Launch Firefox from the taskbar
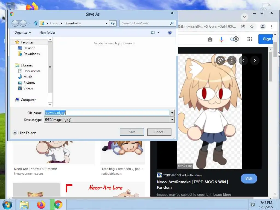Viewport: 280px width, 210px height. coord(41,205)
